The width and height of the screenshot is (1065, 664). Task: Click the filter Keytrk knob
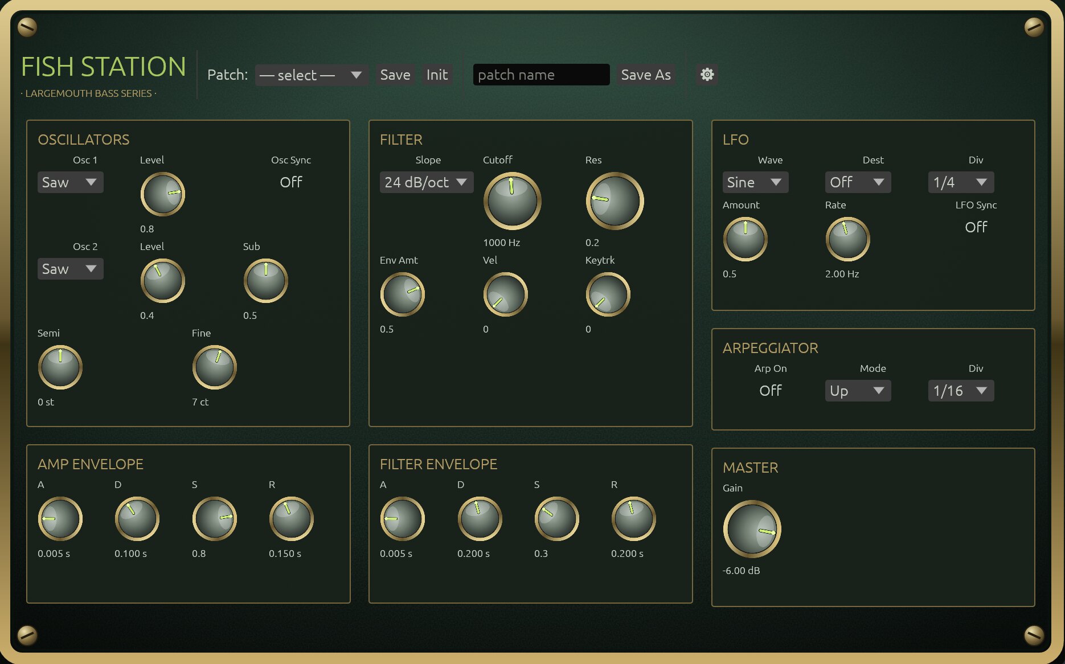(x=608, y=294)
